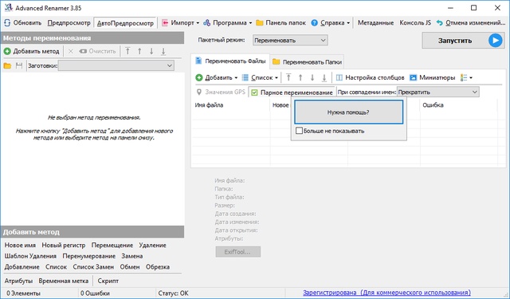
Task: Open the Справка help menu
Action: 330,23
